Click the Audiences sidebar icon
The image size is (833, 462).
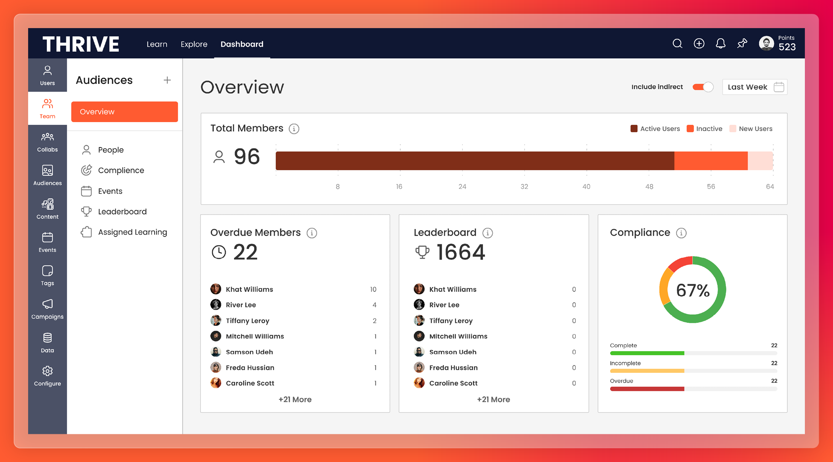coord(47,175)
